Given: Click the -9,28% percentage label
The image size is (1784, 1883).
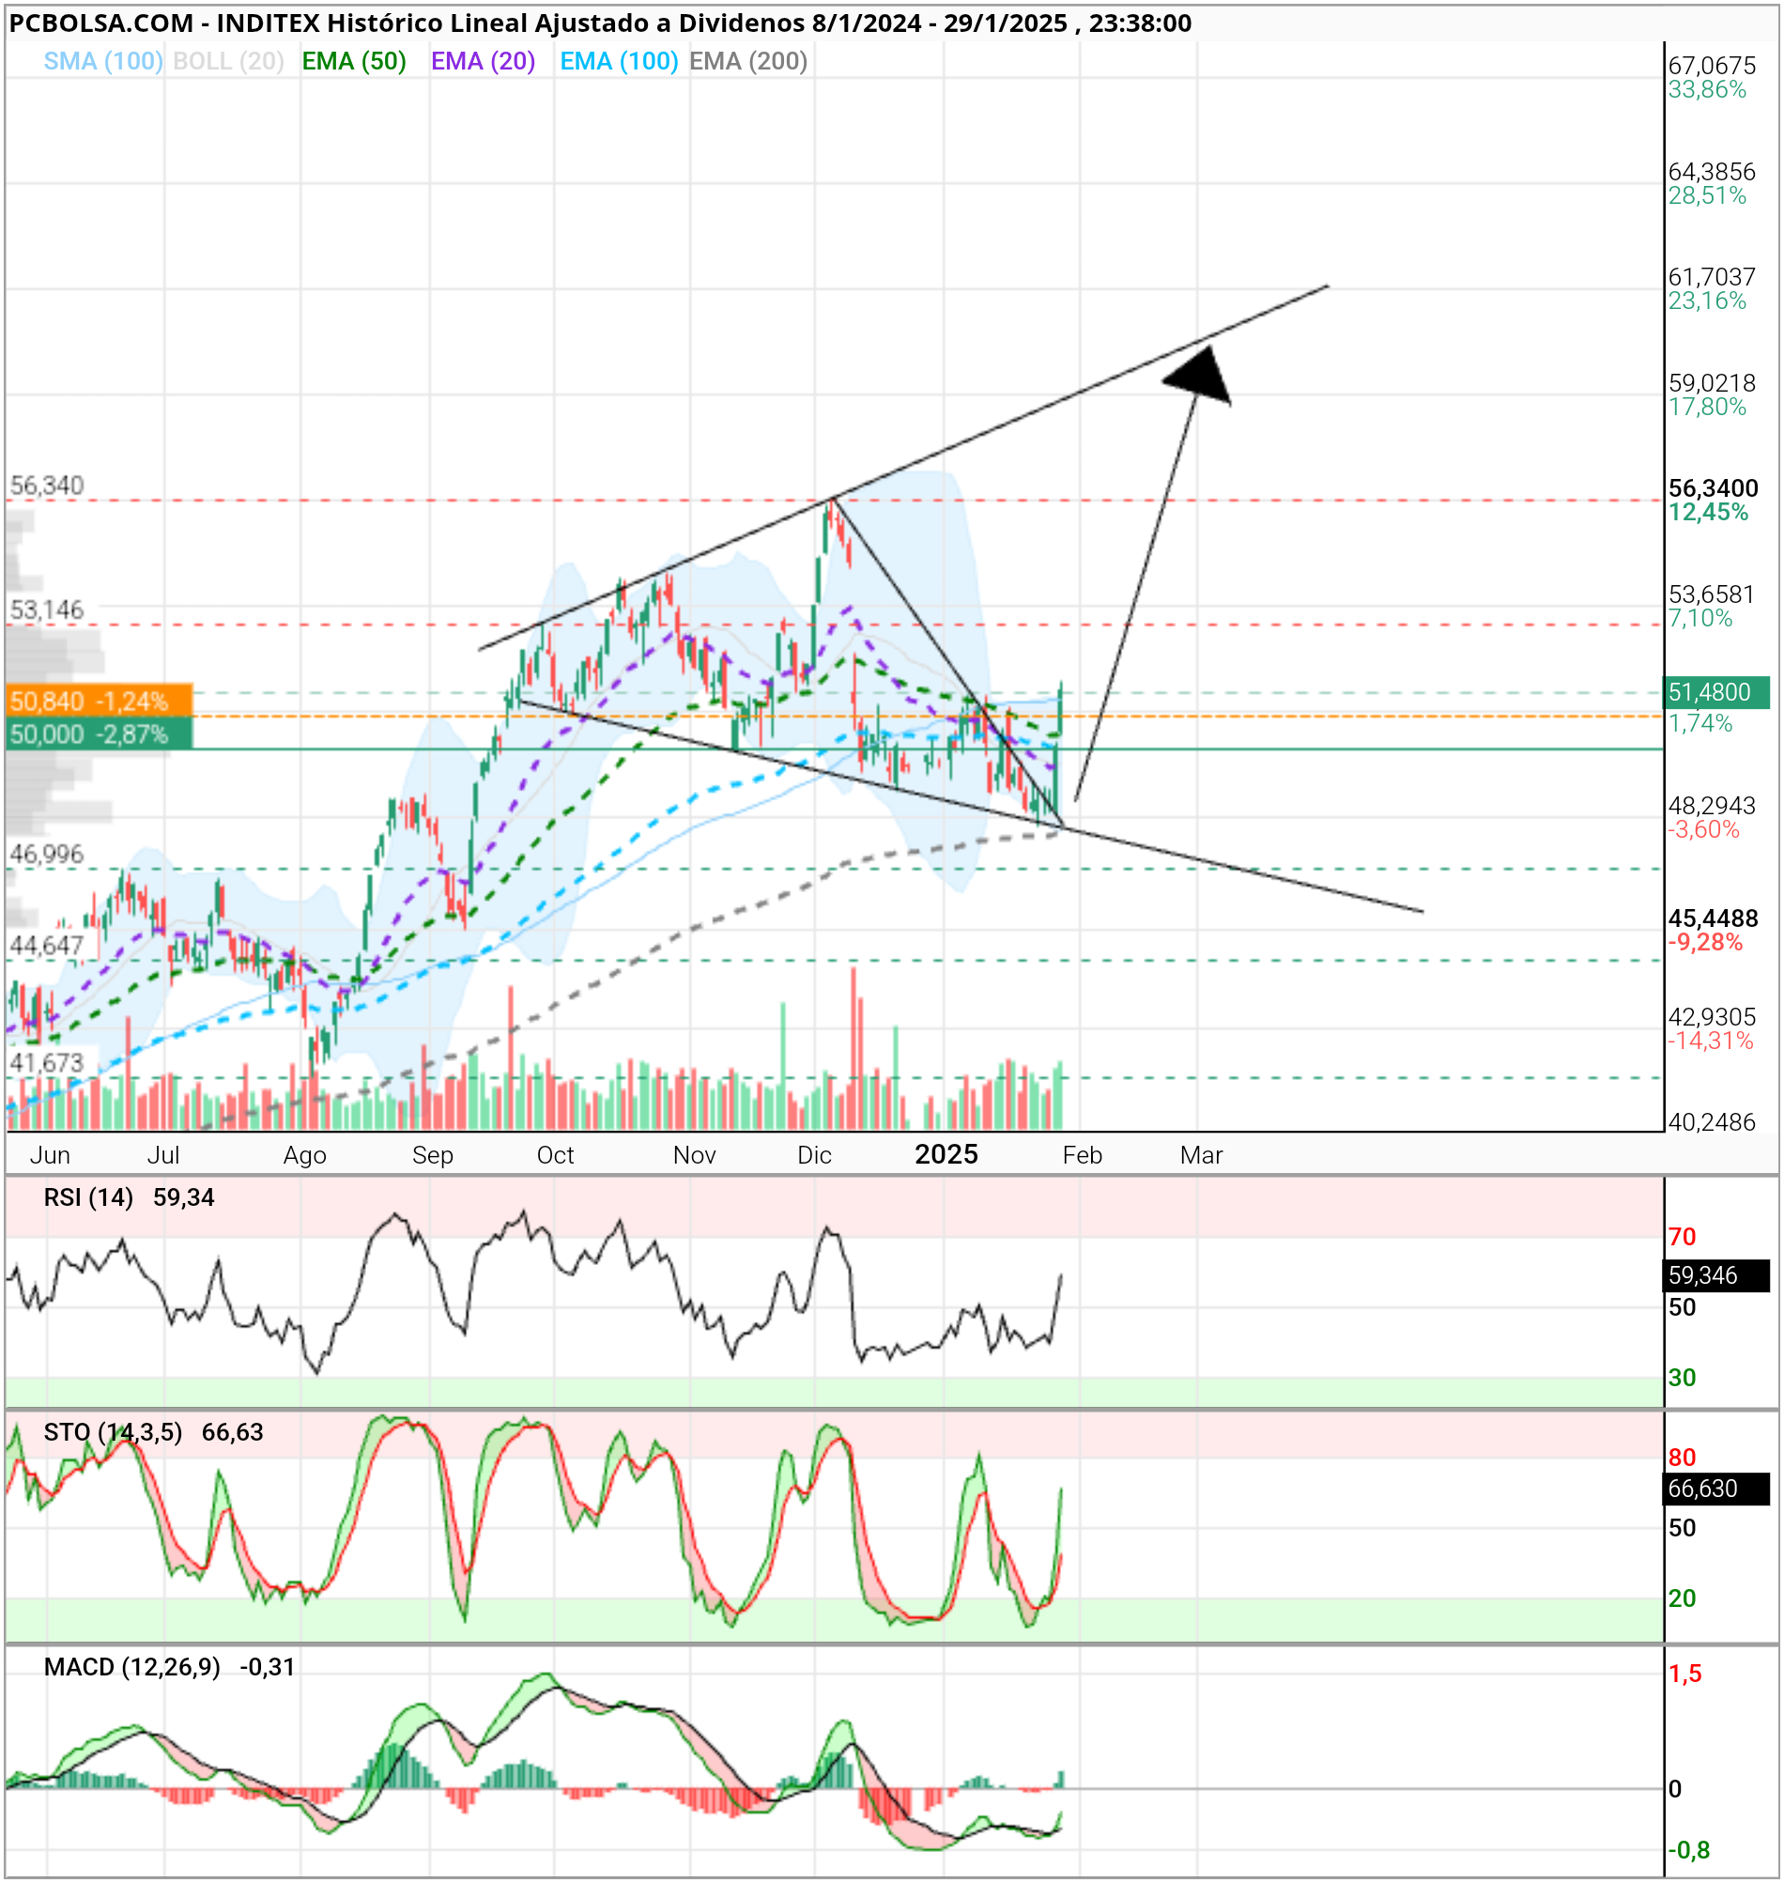Looking at the screenshot, I should [x=1705, y=941].
